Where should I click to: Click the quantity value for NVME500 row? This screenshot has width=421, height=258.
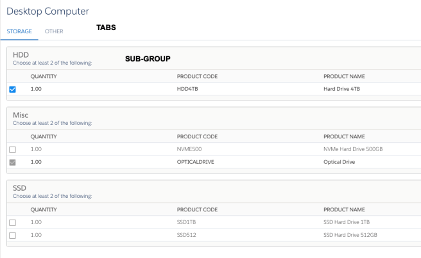(x=36, y=149)
